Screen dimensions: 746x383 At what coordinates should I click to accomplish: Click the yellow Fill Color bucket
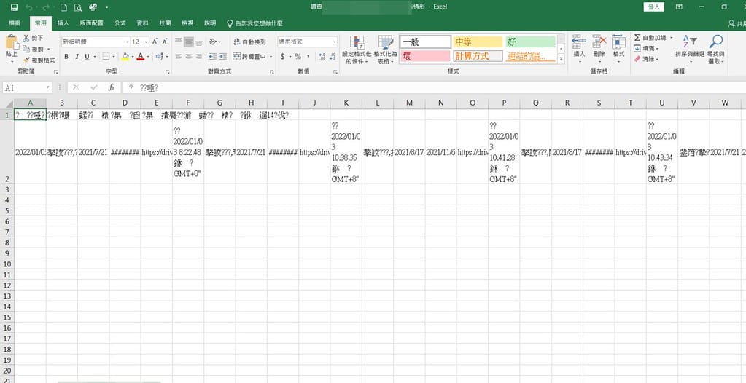125,57
